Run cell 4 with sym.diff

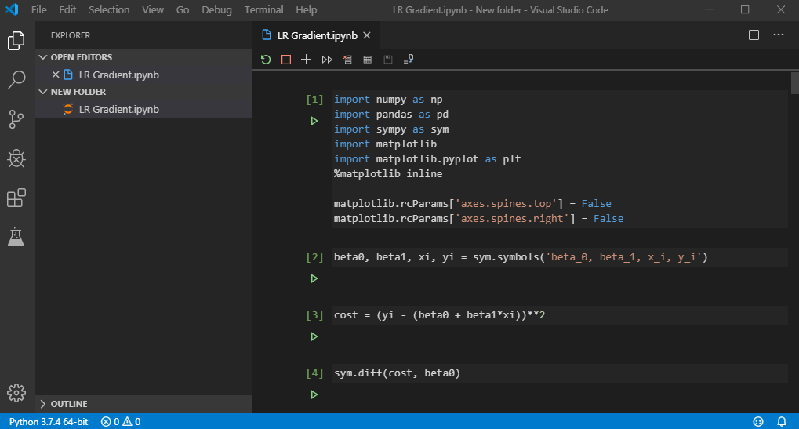(314, 394)
